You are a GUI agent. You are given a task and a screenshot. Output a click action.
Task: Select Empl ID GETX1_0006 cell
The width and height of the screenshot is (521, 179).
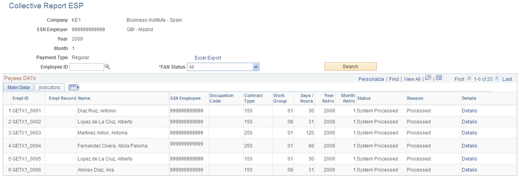(x=27, y=170)
